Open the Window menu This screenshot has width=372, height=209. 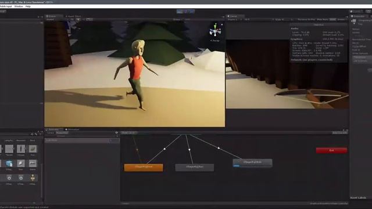19,6
